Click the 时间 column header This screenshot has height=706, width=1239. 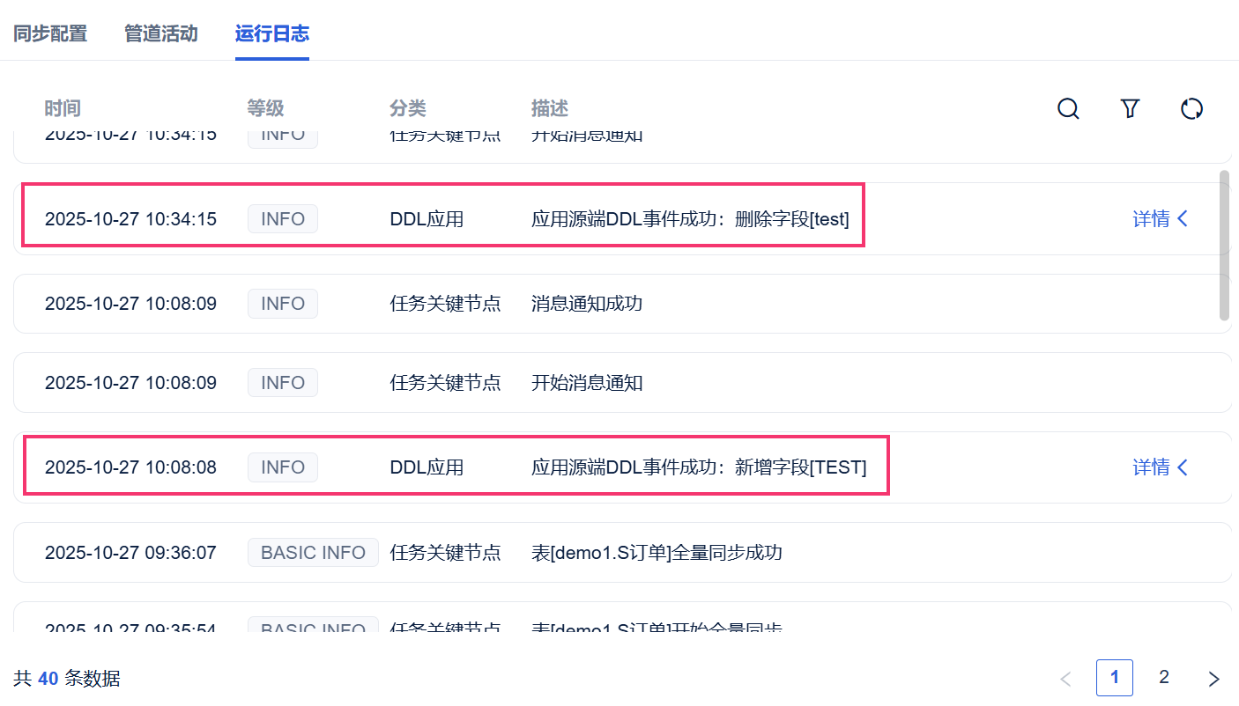pos(63,108)
